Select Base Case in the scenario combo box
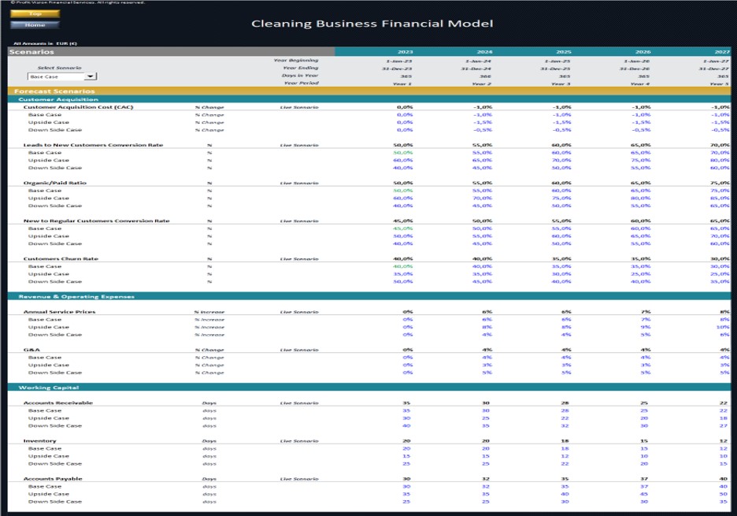This screenshot has width=737, height=516. [47, 76]
